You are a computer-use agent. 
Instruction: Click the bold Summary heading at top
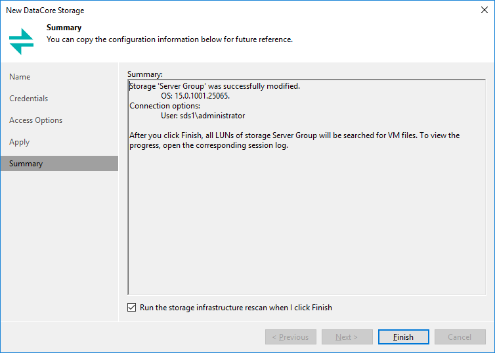coord(64,28)
